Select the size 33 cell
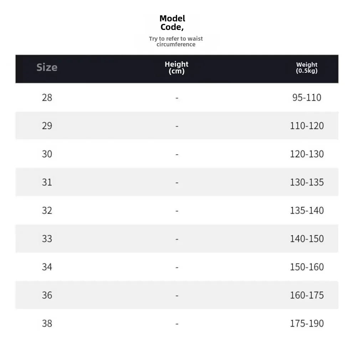Image resolution: width=353 pixels, height=353 pixels. (47, 238)
